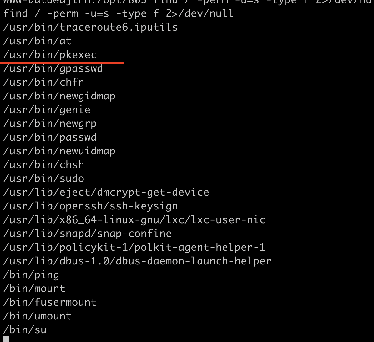Select the /usr/bin/newgrp path

pos(50,123)
